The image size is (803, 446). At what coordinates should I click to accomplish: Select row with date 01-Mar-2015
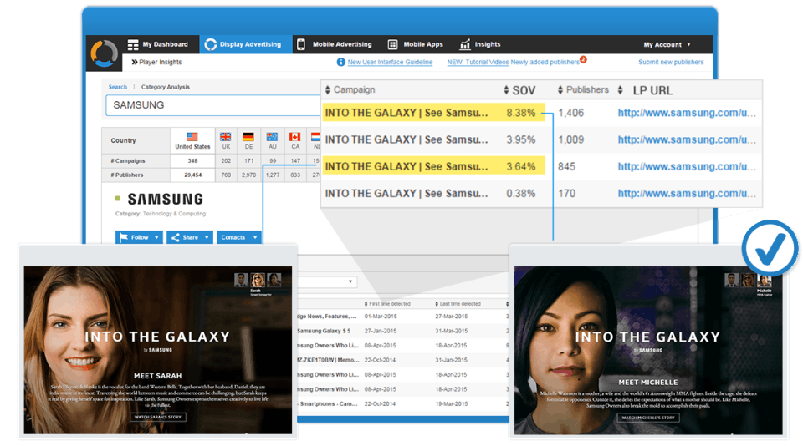[x=403, y=317]
